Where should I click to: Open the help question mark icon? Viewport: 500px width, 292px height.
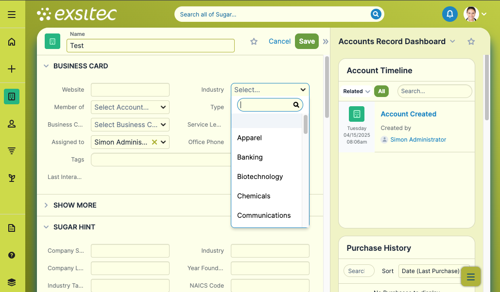pos(12,255)
